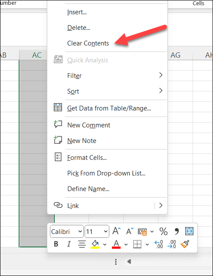
Task: Click the center align icon
Action: pyautogui.click(x=82, y=244)
